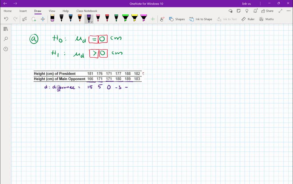Click the Insert Space tool
Viewport: 293px width, 184px height.
click(x=43, y=19)
